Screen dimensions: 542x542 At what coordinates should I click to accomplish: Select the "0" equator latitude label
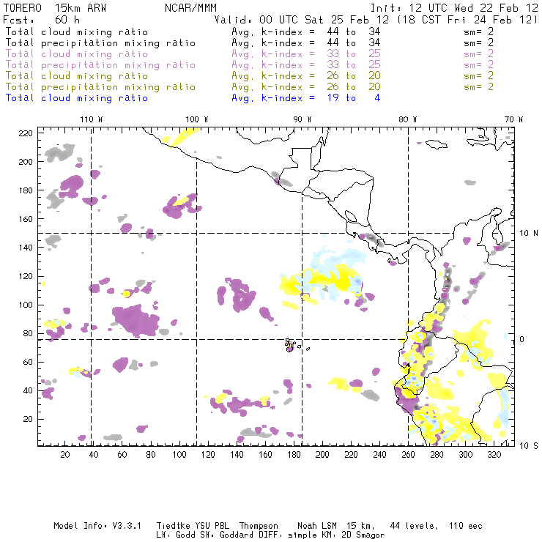(522, 339)
